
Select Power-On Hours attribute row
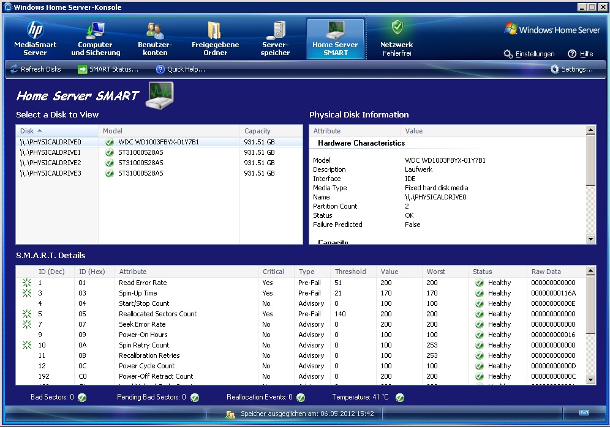(301, 335)
